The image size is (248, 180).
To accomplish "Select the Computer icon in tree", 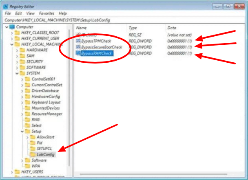I will coord(12,27).
